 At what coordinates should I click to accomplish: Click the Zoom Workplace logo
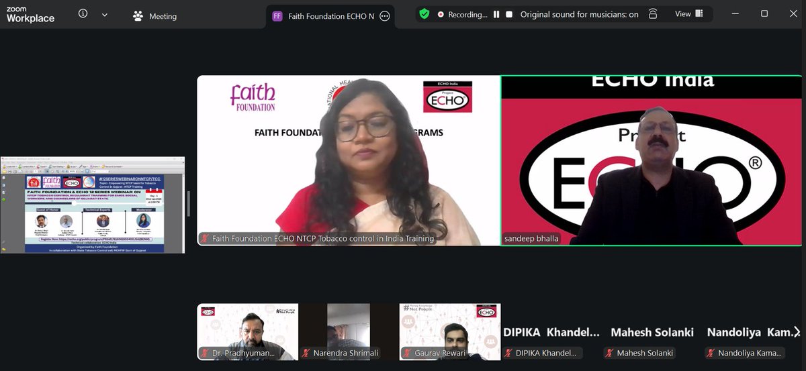pyautogui.click(x=30, y=15)
